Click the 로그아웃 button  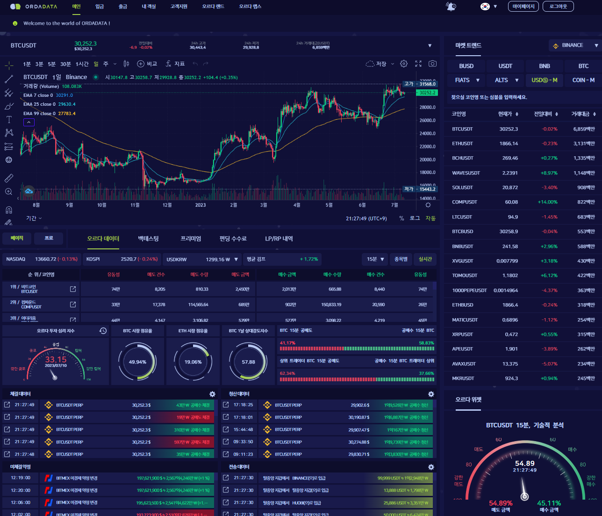click(558, 7)
